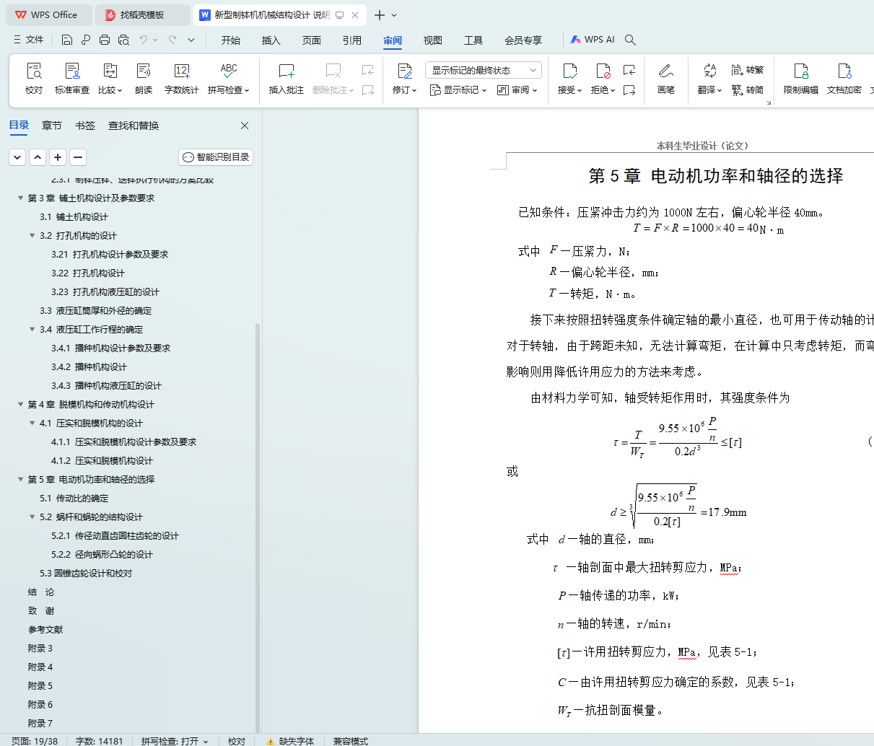Click the plus icon to open new tab
The image size is (874, 746).
380,15
